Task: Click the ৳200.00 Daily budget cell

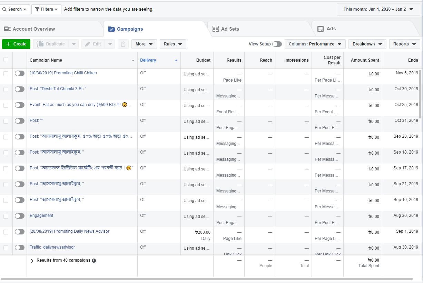Action: 197,235
